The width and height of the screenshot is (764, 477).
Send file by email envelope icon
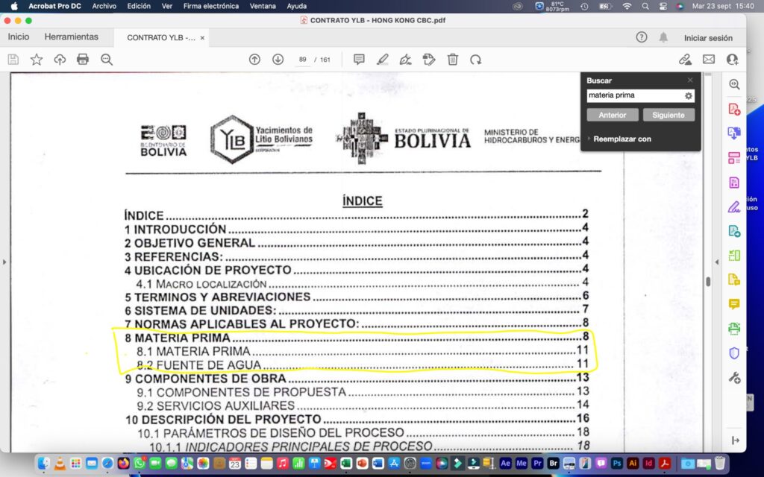(x=708, y=60)
